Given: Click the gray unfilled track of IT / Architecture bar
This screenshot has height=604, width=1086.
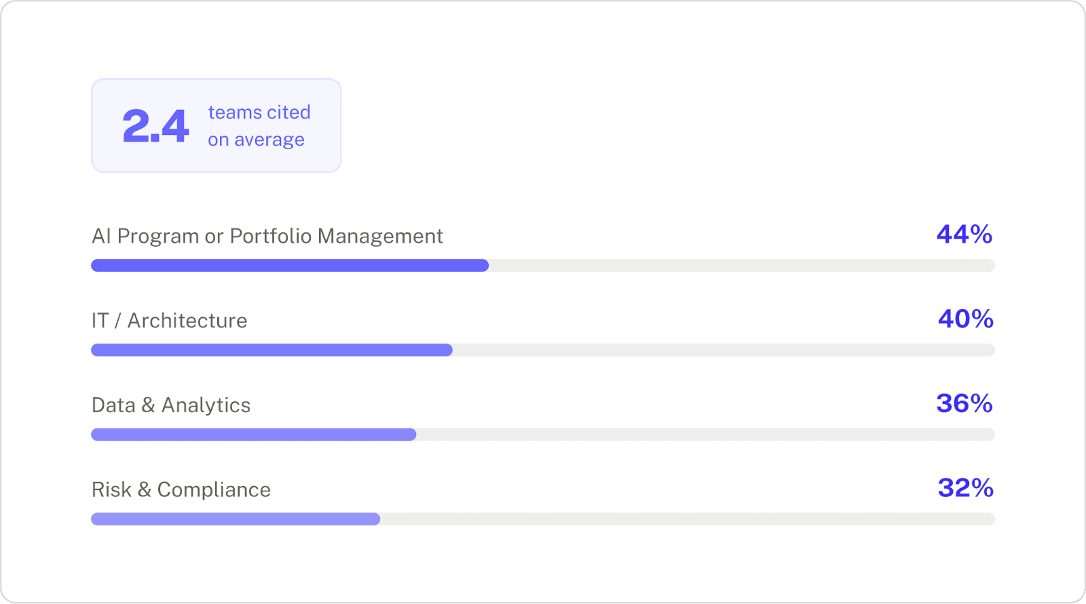Looking at the screenshot, I should pos(724,350).
